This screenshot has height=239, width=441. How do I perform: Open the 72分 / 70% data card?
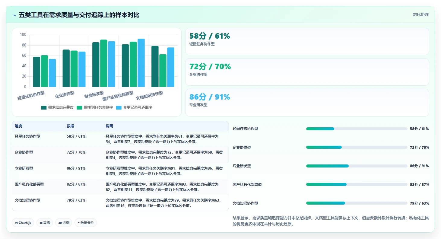point(307,72)
